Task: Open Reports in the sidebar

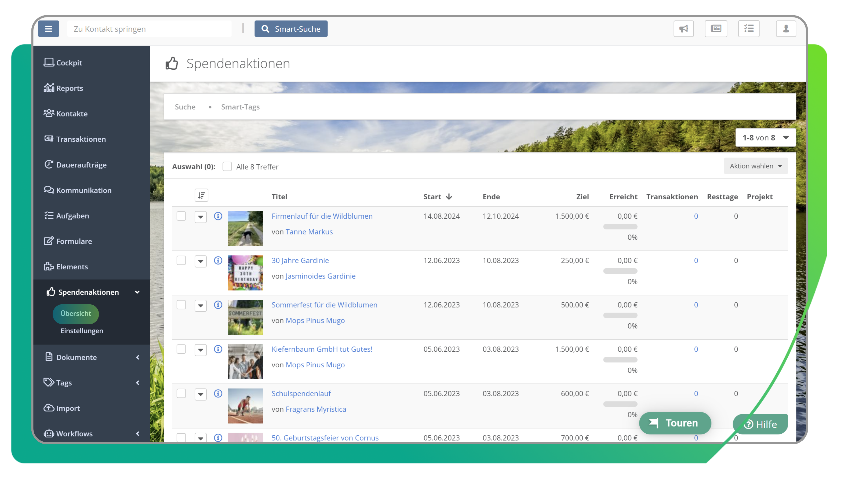Action: (69, 88)
